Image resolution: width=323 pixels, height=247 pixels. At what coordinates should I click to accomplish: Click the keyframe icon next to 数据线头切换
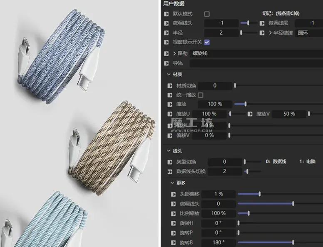(x=170, y=171)
